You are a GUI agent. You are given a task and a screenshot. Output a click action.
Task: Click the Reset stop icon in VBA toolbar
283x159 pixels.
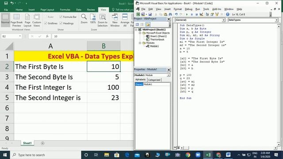[x=196, y=15]
